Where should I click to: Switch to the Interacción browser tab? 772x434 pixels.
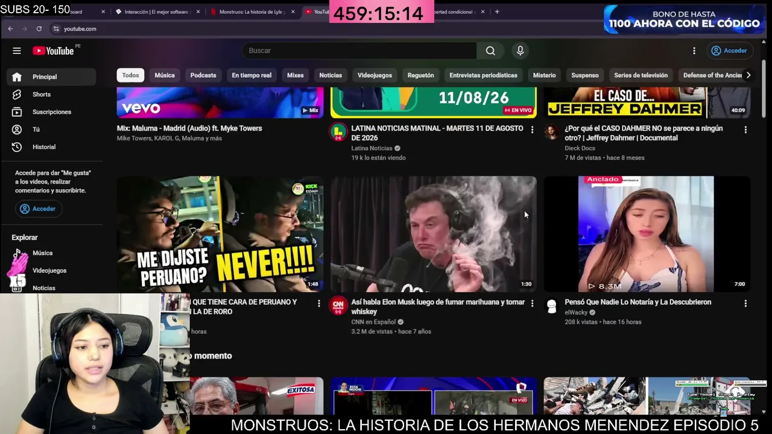156,11
